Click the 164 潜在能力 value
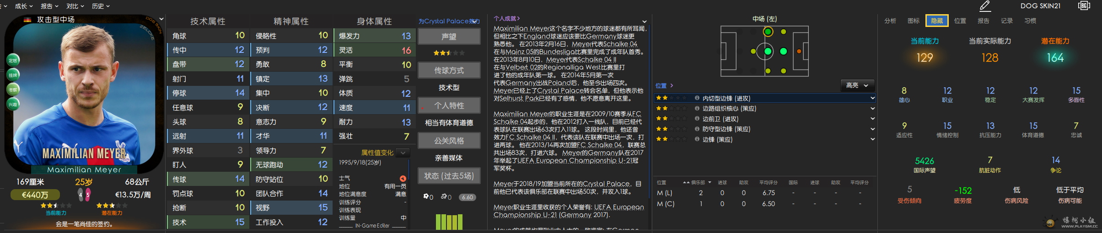 tap(1055, 58)
